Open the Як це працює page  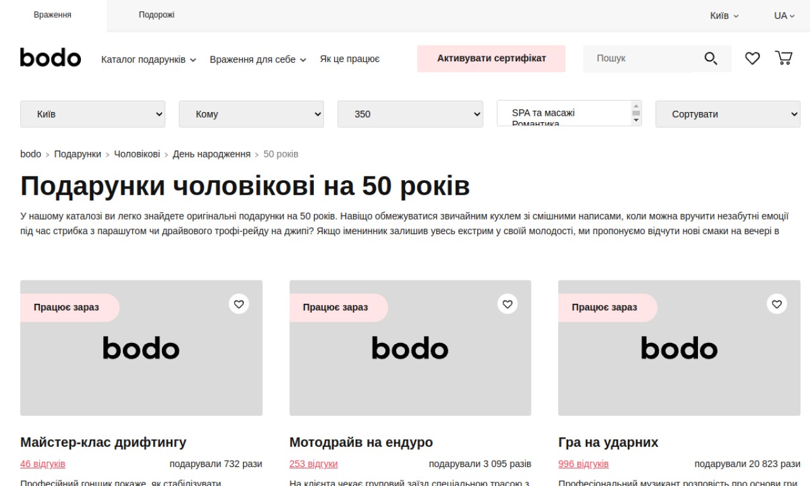tap(349, 59)
